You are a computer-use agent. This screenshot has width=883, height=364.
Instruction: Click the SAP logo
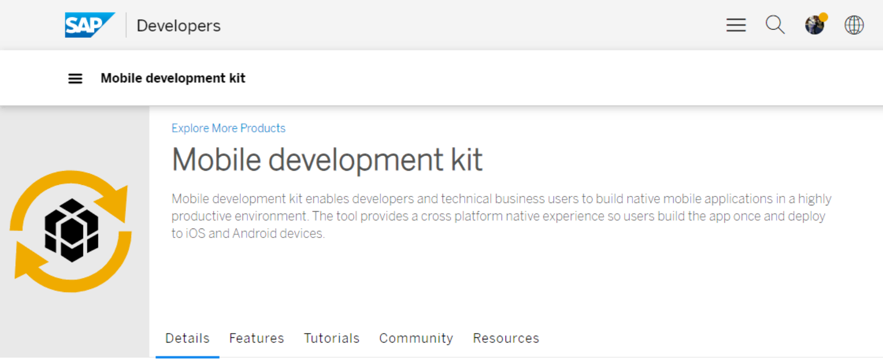pos(90,25)
